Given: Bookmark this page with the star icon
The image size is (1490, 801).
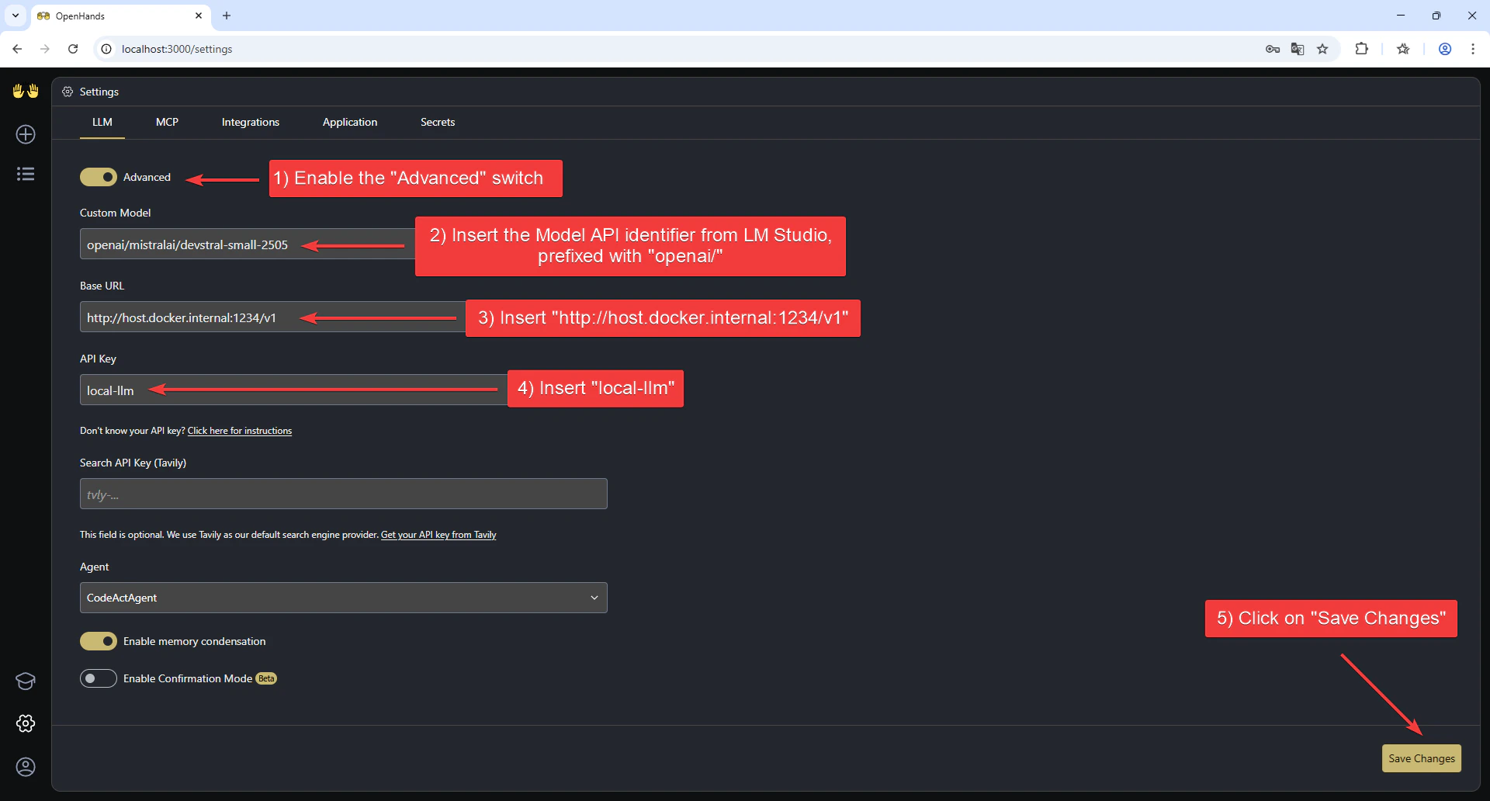Looking at the screenshot, I should [x=1322, y=49].
